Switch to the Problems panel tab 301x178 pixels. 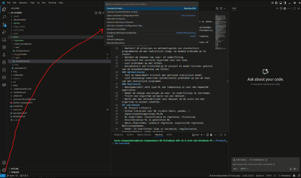[x=118, y=135]
